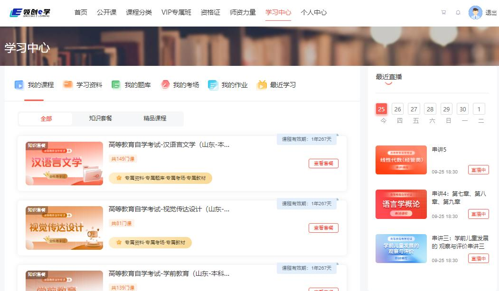Click the 学习资料 folder icon

tap(68, 84)
